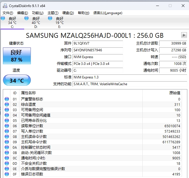Click raw value 65010074

172,126
